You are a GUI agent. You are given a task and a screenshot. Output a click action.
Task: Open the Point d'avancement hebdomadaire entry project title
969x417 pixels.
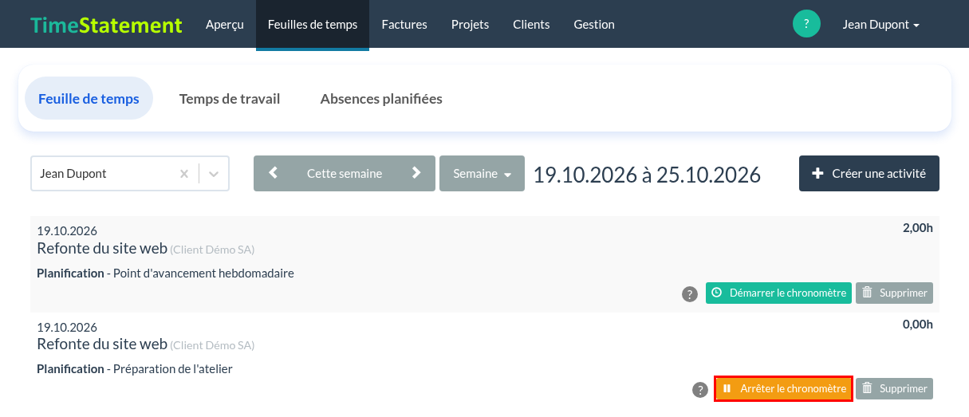pyautogui.click(x=102, y=248)
